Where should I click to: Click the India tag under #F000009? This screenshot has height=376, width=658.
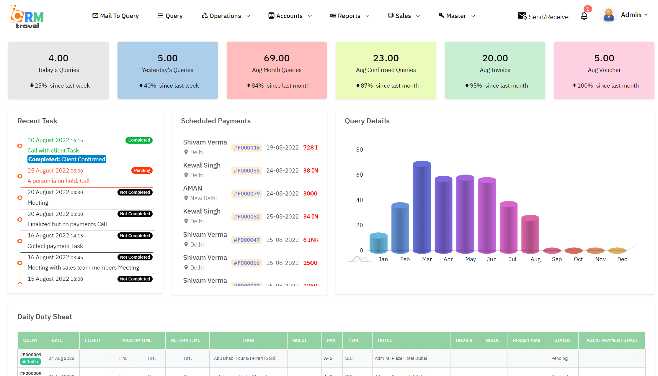(x=30, y=362)
